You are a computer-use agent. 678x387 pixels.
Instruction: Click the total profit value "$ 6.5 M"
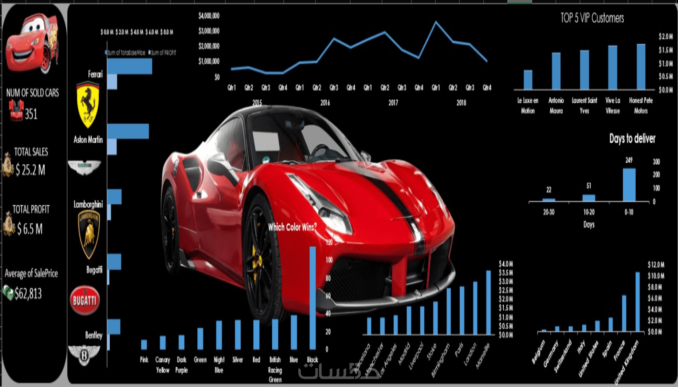click(x=30, y=229)
